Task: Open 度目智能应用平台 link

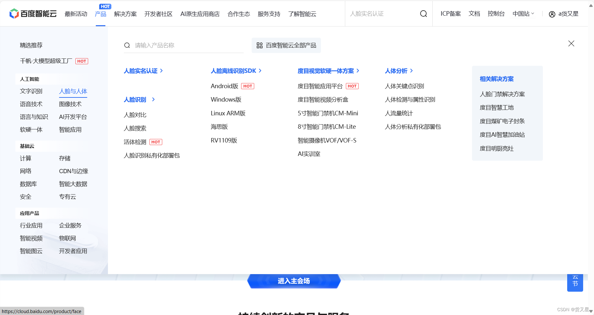Action: pos(320,86)
